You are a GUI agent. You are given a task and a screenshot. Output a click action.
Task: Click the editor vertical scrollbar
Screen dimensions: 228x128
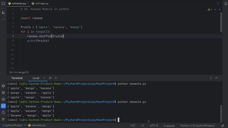221,22
